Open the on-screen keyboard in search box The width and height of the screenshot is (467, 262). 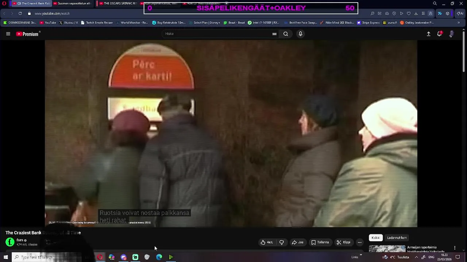point(274,34)
